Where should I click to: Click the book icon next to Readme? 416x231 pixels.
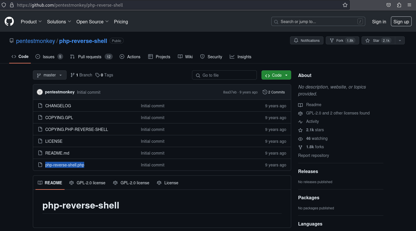(x=300, y=105)
